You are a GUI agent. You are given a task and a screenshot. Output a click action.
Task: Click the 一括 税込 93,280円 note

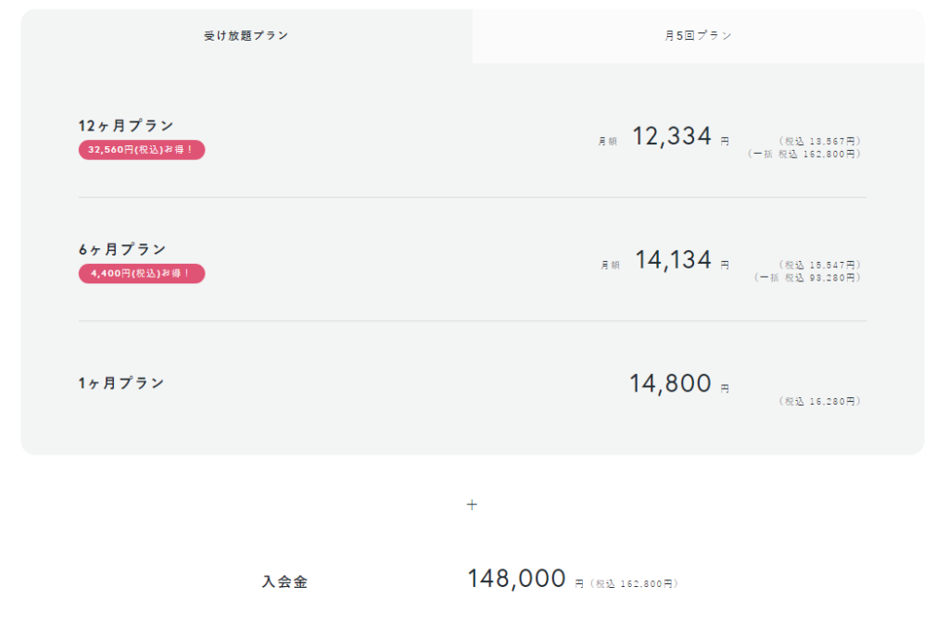click(x=807, y=278)
